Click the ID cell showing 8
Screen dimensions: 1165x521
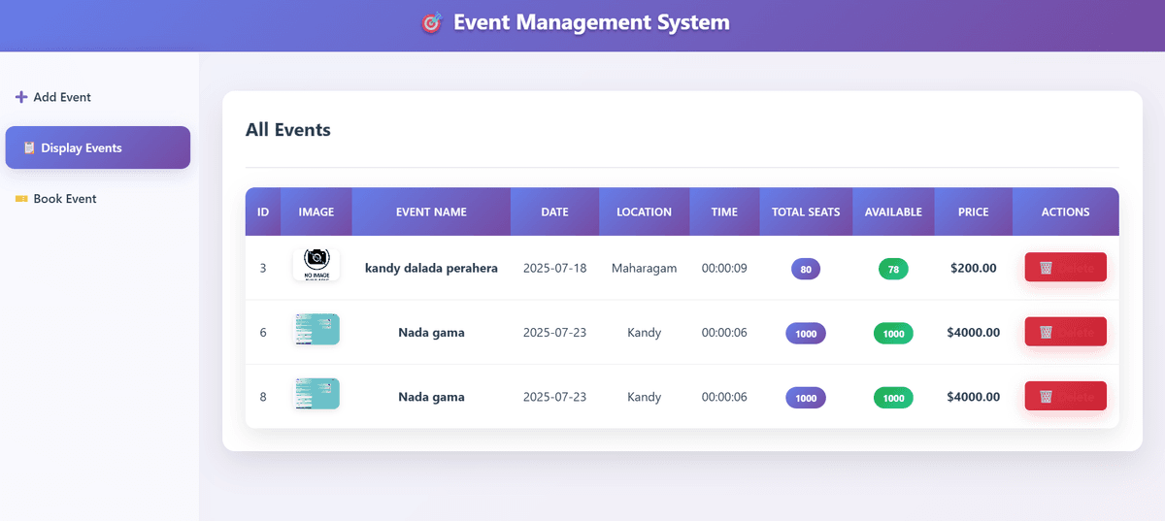pyautogui.click(x=263, y=397)
